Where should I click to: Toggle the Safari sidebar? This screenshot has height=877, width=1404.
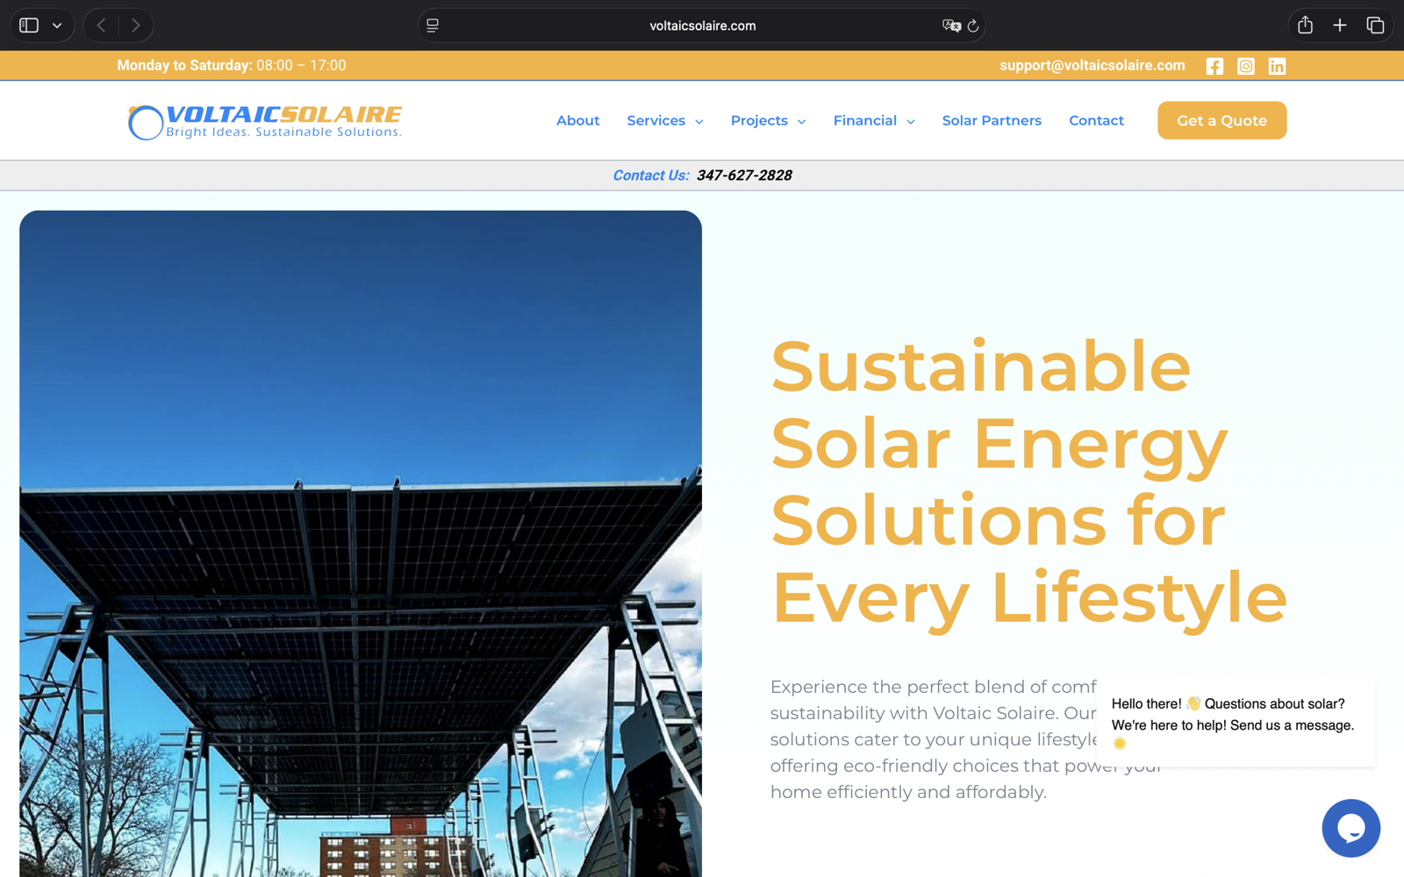coord(29,25)
